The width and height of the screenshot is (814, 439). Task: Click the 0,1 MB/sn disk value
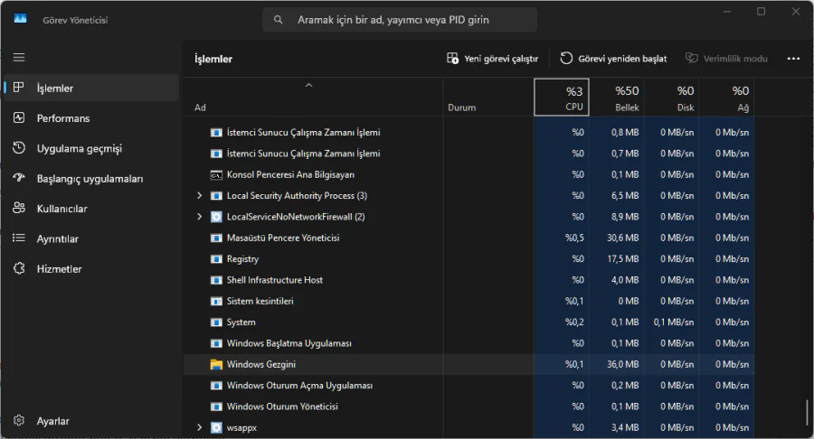[x=673, y=322]
